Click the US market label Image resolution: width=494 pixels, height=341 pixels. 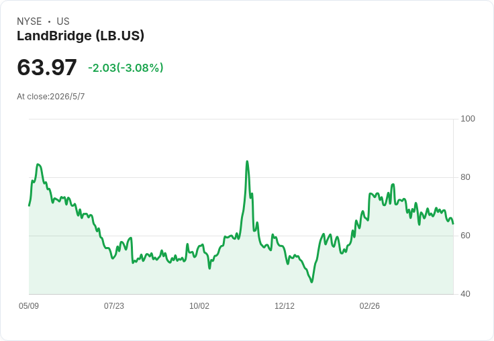63,21
